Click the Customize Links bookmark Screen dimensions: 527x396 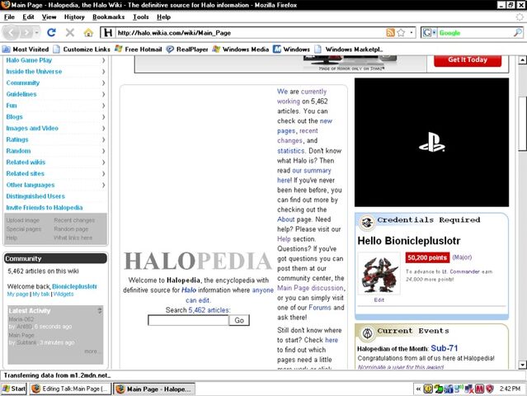tap(82, 49)
